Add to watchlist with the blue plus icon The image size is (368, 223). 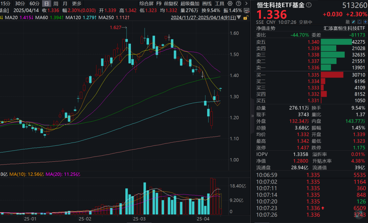(365, 22)
